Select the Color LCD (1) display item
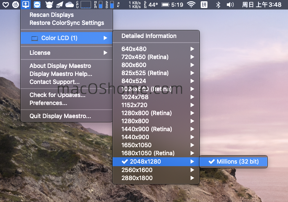Viewport: 288px width, 202px height. tap(67, 38)
